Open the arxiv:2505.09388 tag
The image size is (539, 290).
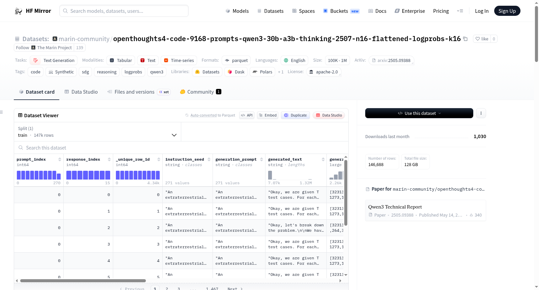tap(391, 60)
